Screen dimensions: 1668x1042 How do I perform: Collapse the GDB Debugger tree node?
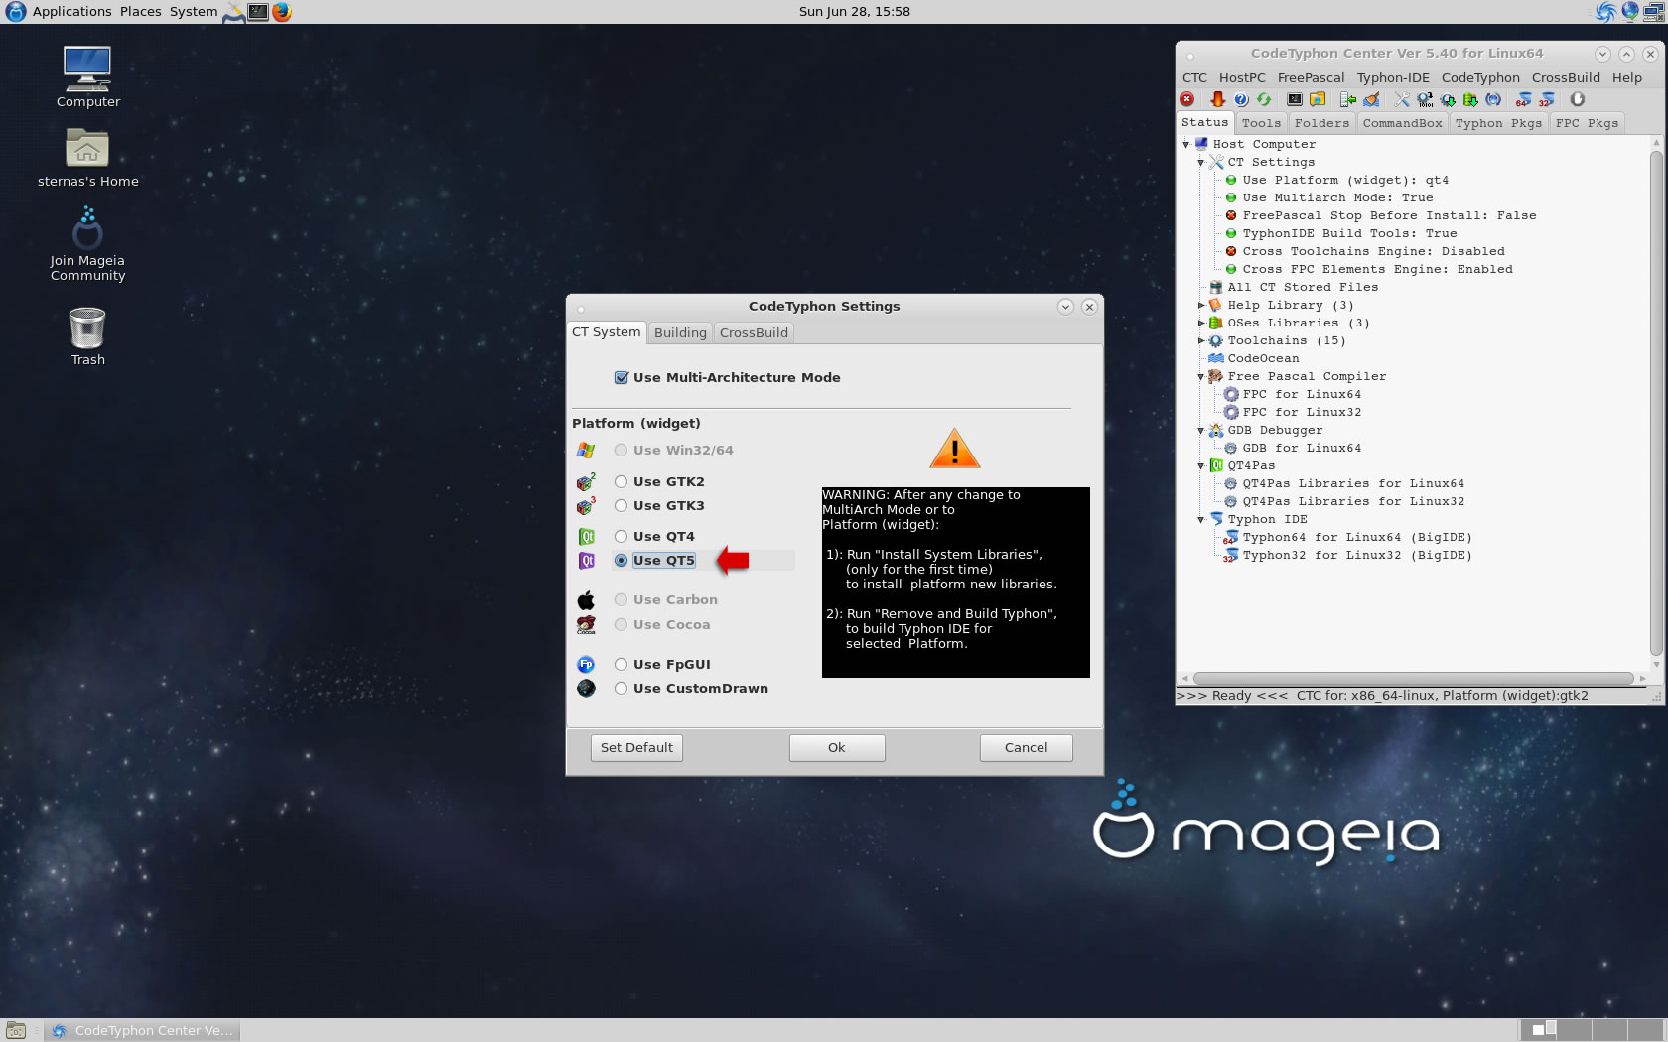coord(1200,430)
